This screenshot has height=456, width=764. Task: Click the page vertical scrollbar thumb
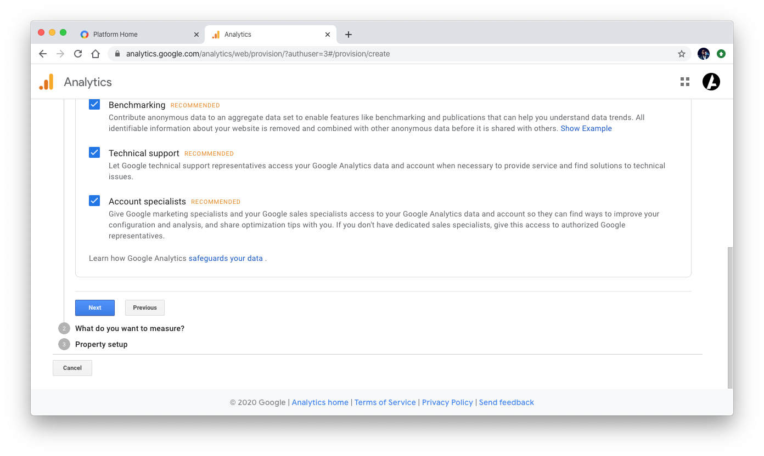coord(730,318)
